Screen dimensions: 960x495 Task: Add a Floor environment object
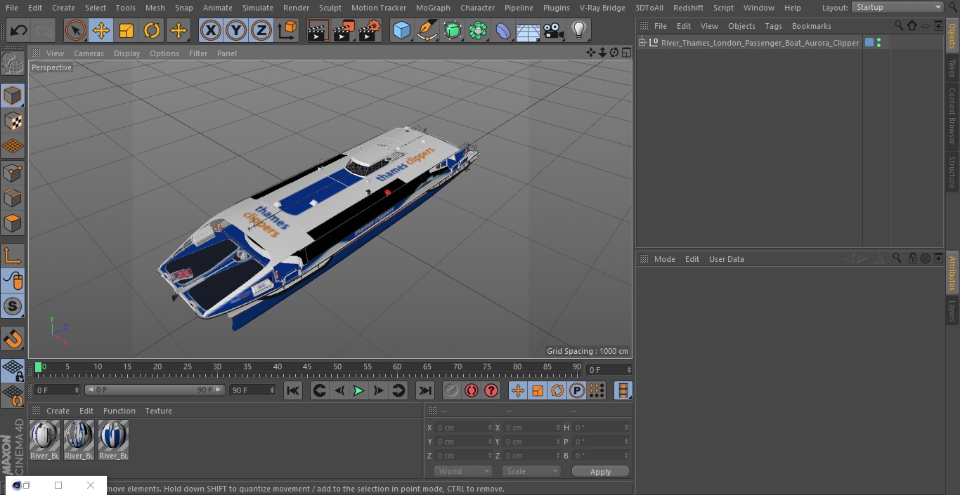528,30
